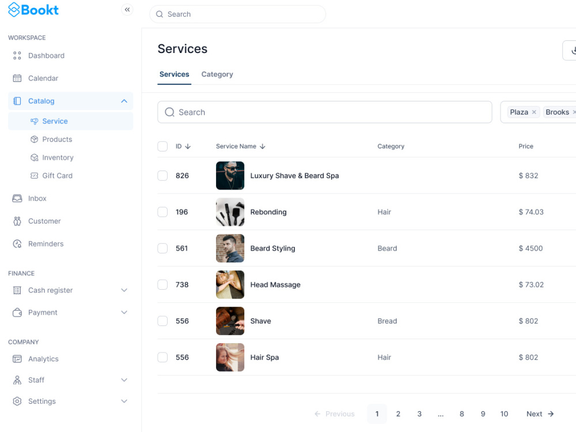Click the Catalog book icon
576x432 pixels.
click(17, 101)
